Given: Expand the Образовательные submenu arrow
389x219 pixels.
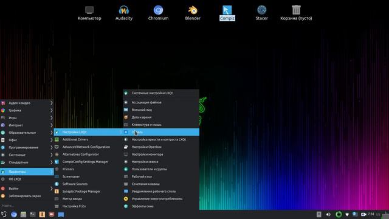Looking at the screenshot, I should [x=51, y=133].
